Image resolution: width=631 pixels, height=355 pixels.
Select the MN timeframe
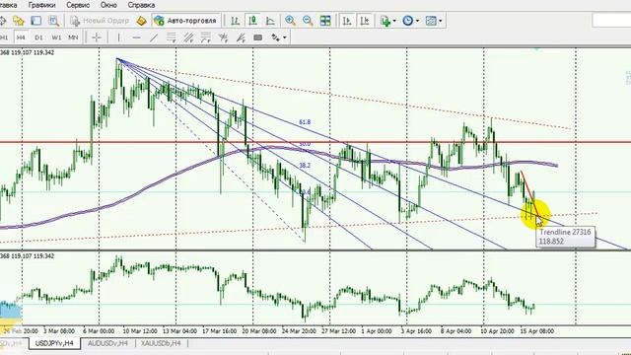(x=73, y=37)
